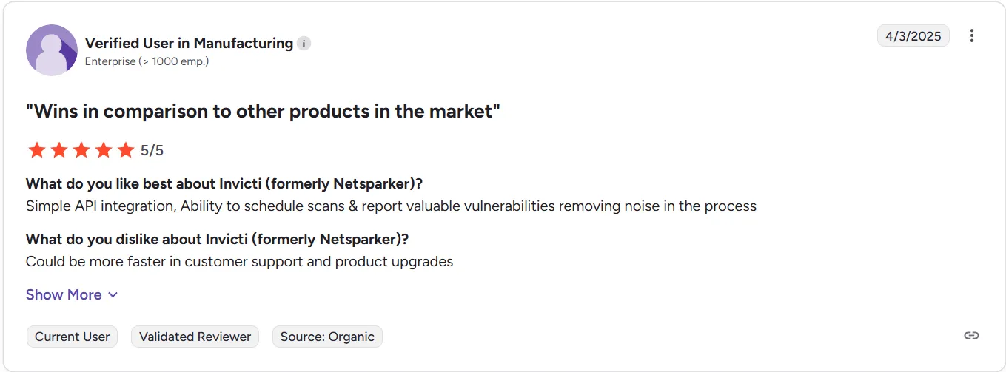This screenshot has height=372, width=1006.
Task: Click the Verified User in Manufacturing name
Action: [x=189, y=44]
